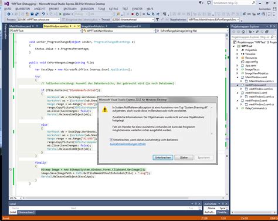Collapse the nextWindow1.xaml node
The image size is (278, 221).
coord(238,93)
